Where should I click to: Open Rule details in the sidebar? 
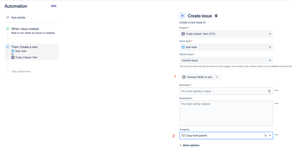[18, 18]
